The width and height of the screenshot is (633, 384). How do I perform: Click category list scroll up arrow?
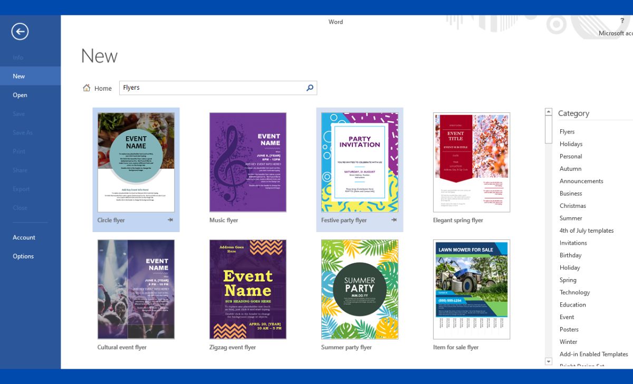[549, 111]
